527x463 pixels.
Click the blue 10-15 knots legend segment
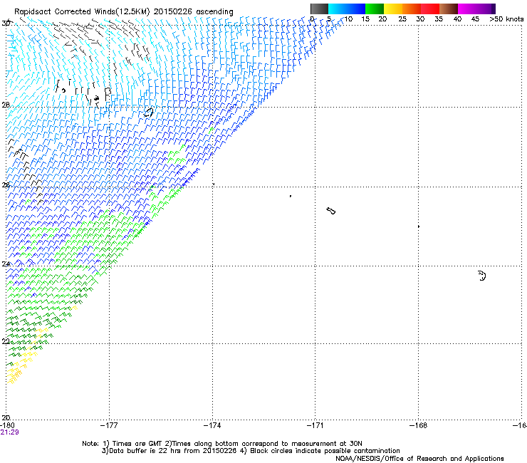point(356,9)
